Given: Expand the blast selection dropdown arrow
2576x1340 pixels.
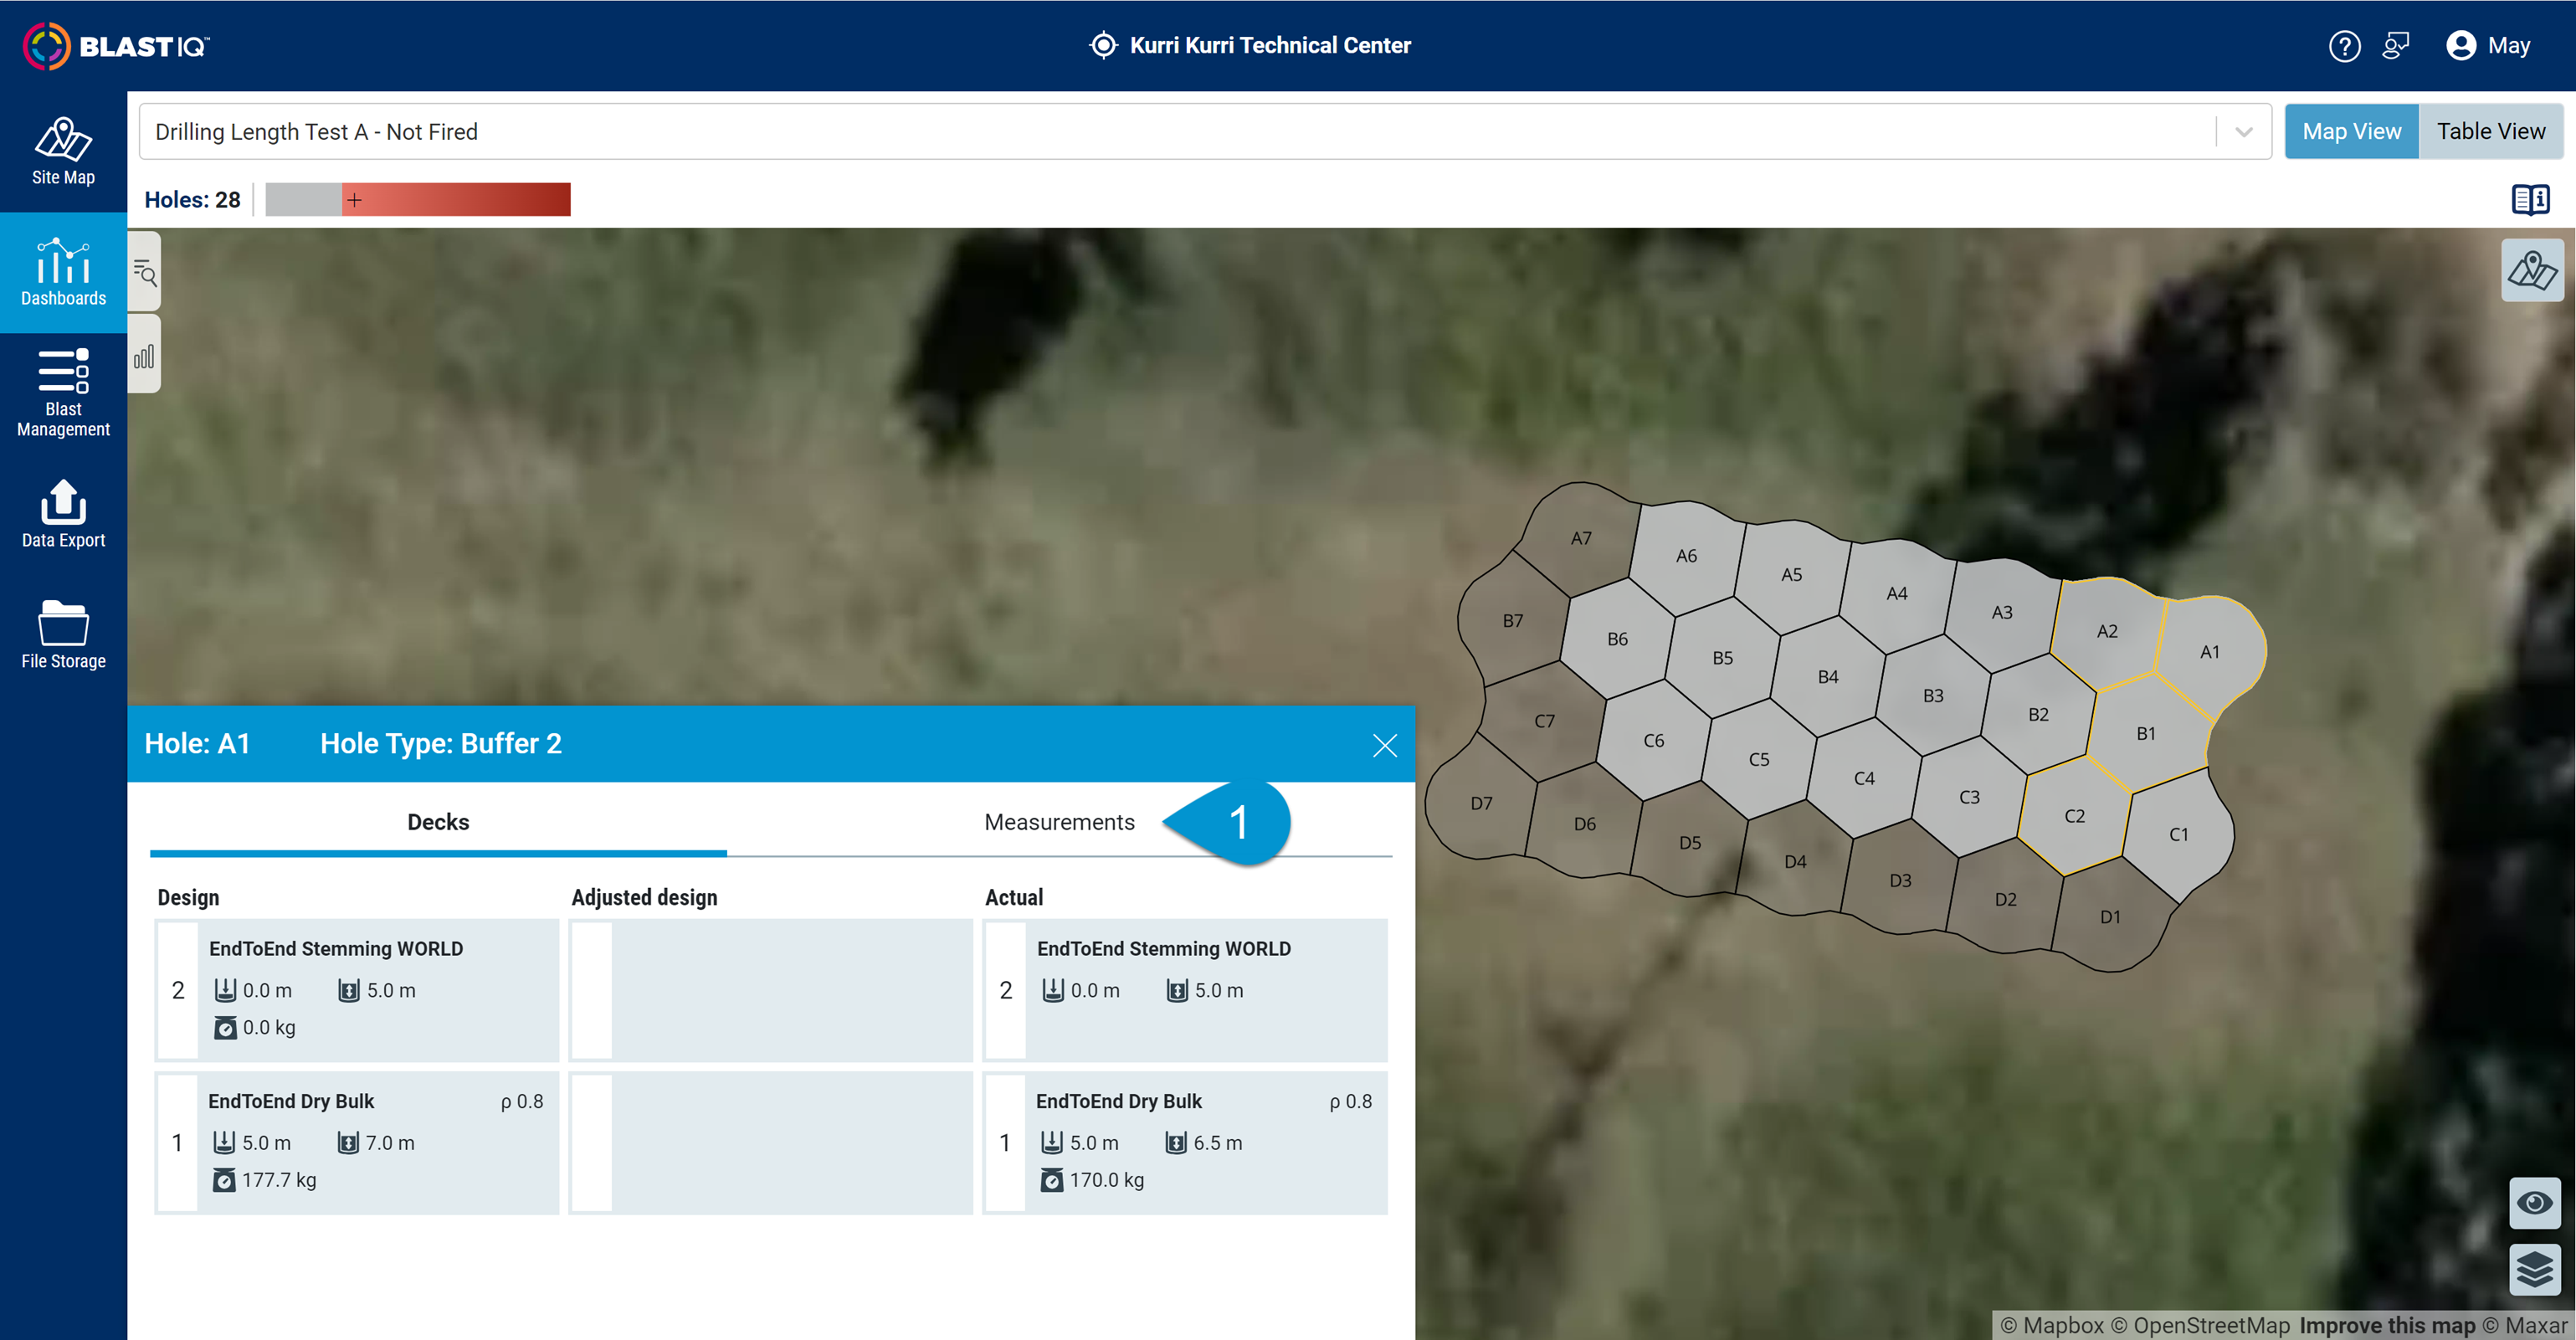Looking at the screenshot, I should point(2243,132).
